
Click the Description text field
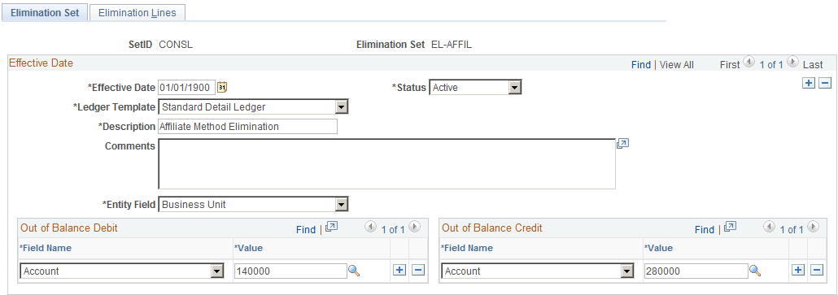coord(248,127)
